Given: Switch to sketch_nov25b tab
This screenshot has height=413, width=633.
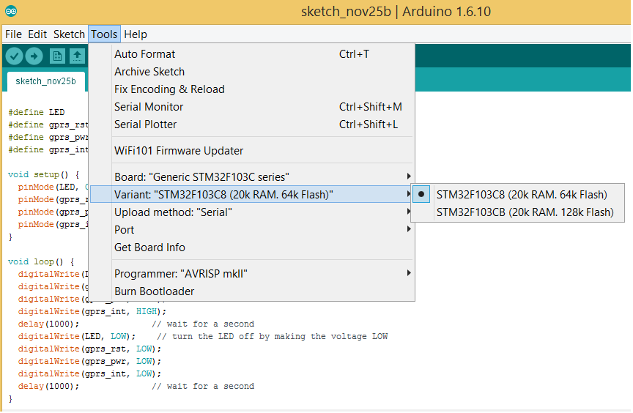Looking at the screenshot, I should [x=45, y=81].
